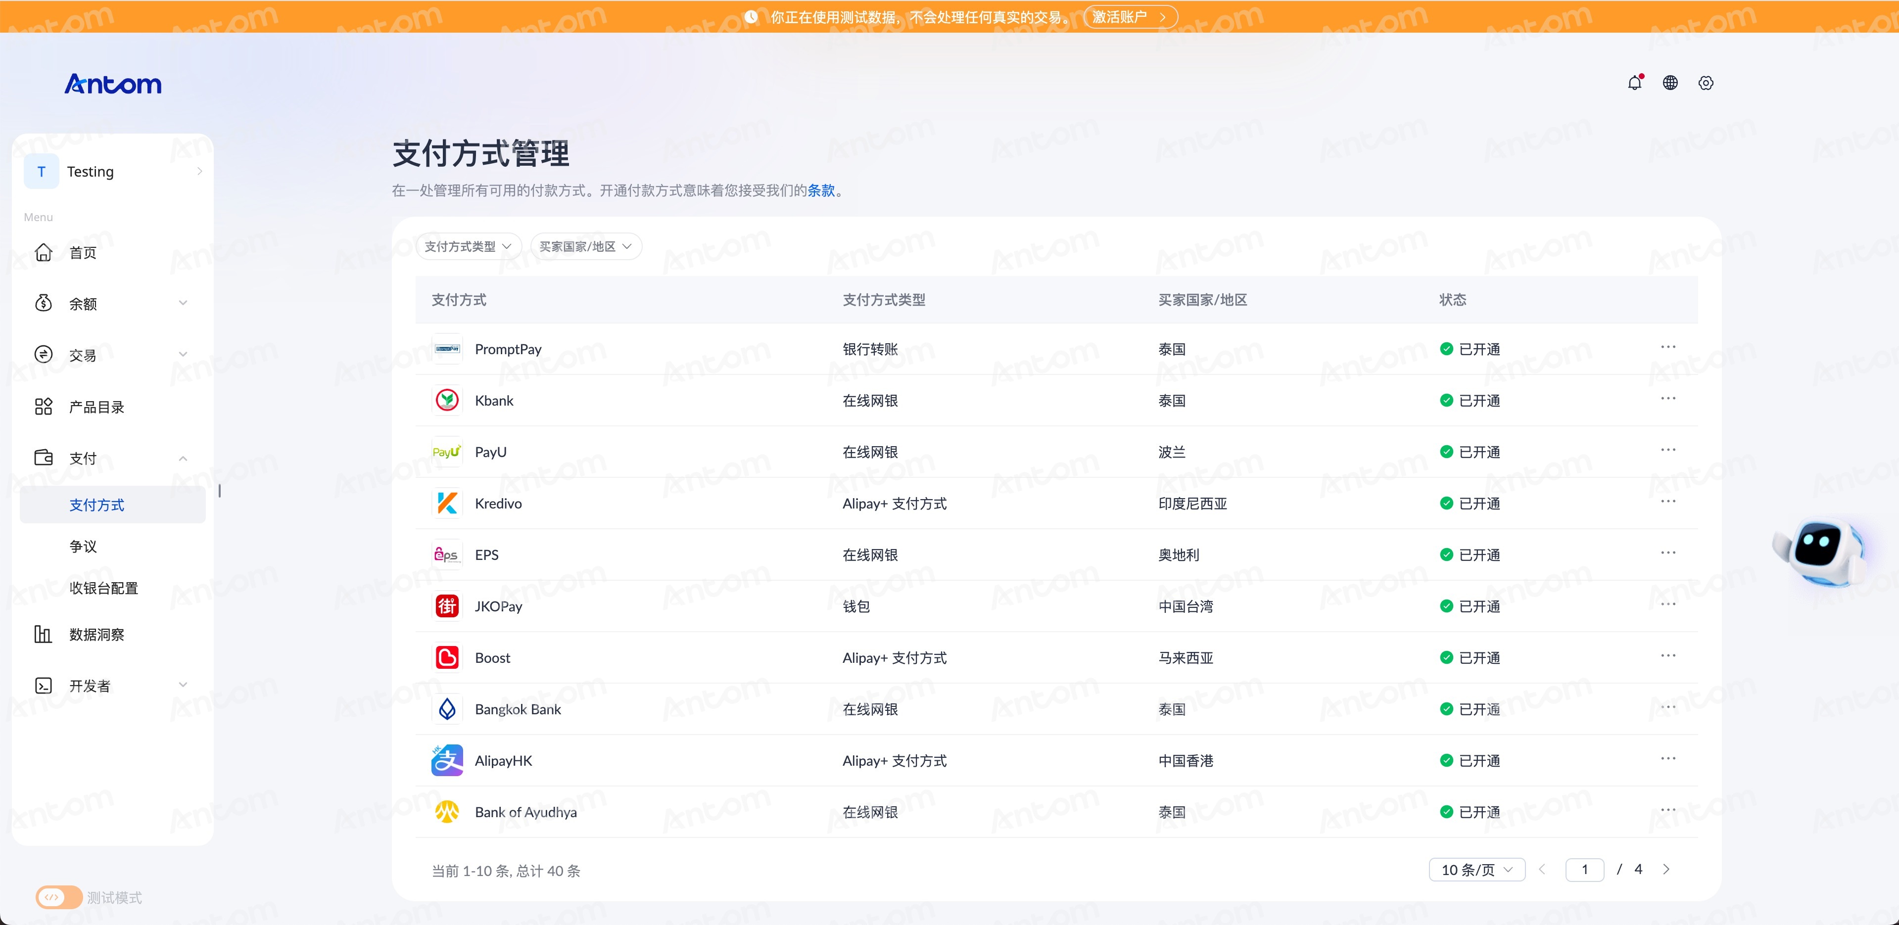The width and height of the screenshot is (1899, 925).
Task: Click the Boost logo icon
Action: (x=447, y=657)
